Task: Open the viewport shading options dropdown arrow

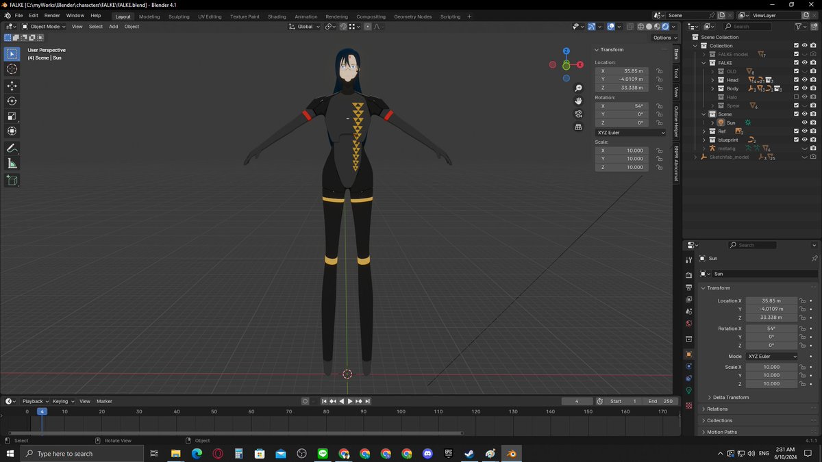Action: (673, 27)
